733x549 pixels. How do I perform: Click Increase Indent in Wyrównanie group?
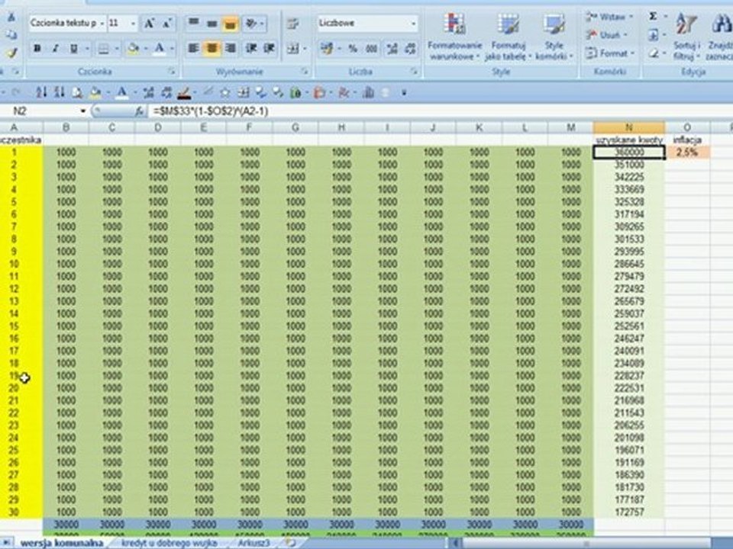click(270, 47)
